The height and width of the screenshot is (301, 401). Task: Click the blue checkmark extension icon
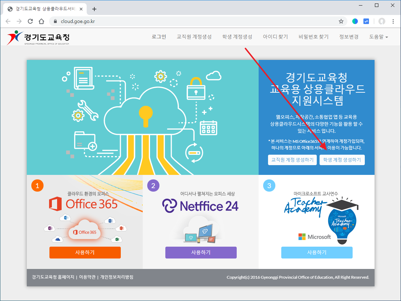click(366, 21)
